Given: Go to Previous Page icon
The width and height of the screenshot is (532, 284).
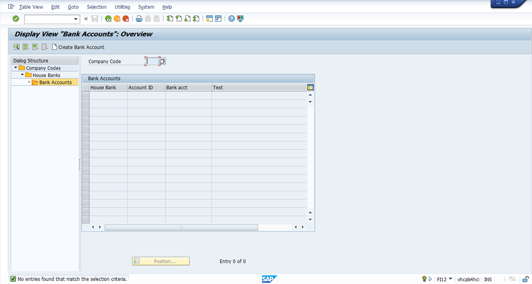Looking at the screenshot, I should tap(178, 19).
